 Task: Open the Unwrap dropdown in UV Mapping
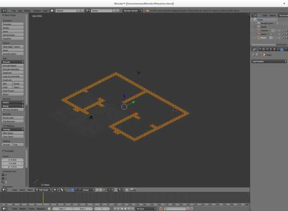click(13, 129)
